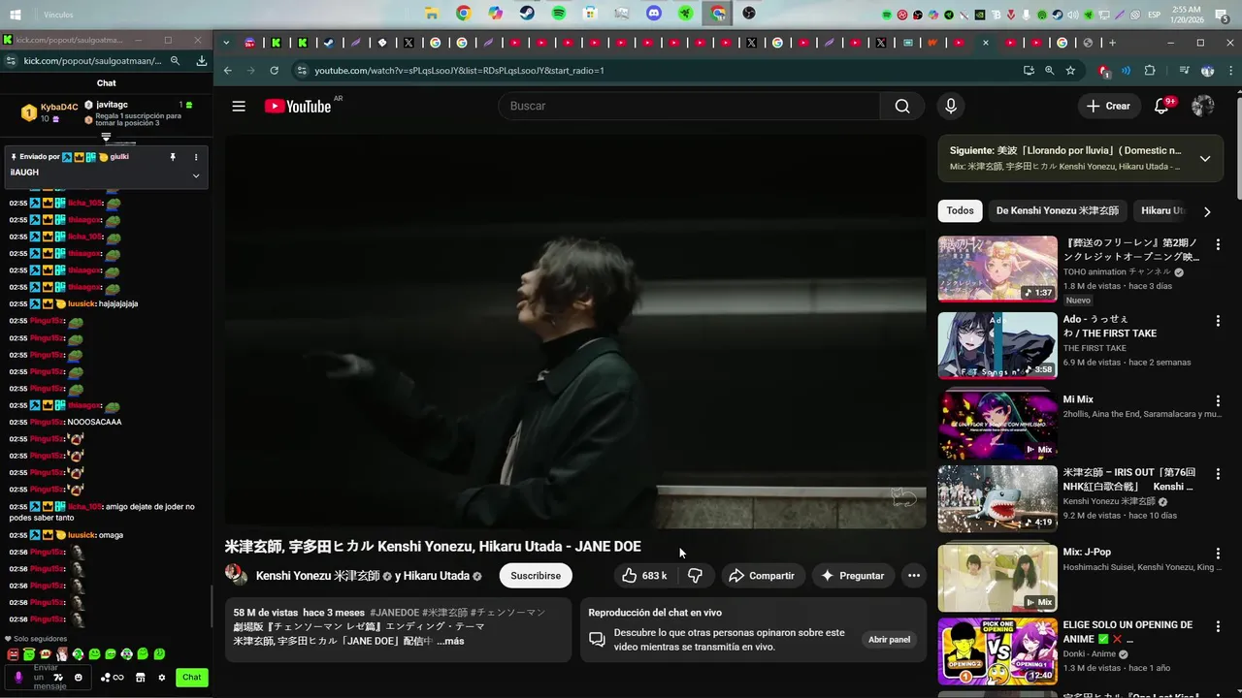This screenshot has height=698, width=1242.
Task: Reload the YouTube page
Action: coord(275,71)
